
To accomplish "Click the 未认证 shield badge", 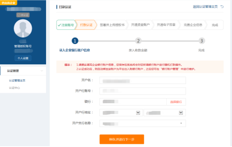I will [x=23, y=15].
